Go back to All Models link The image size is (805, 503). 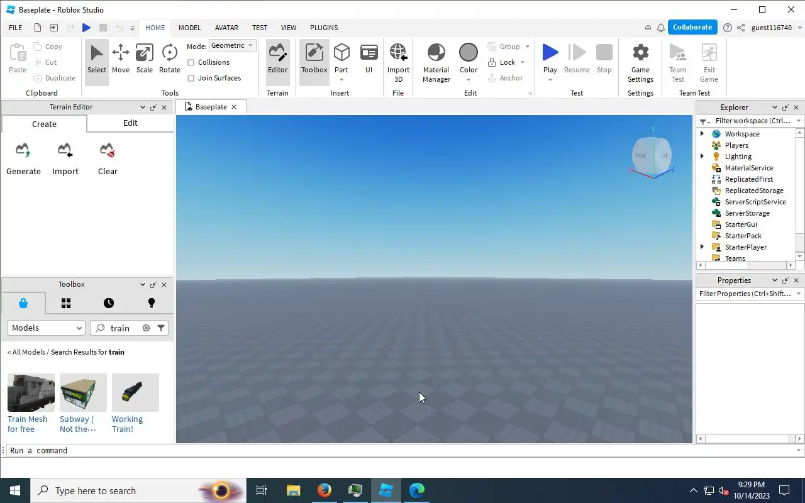point(26,352)
